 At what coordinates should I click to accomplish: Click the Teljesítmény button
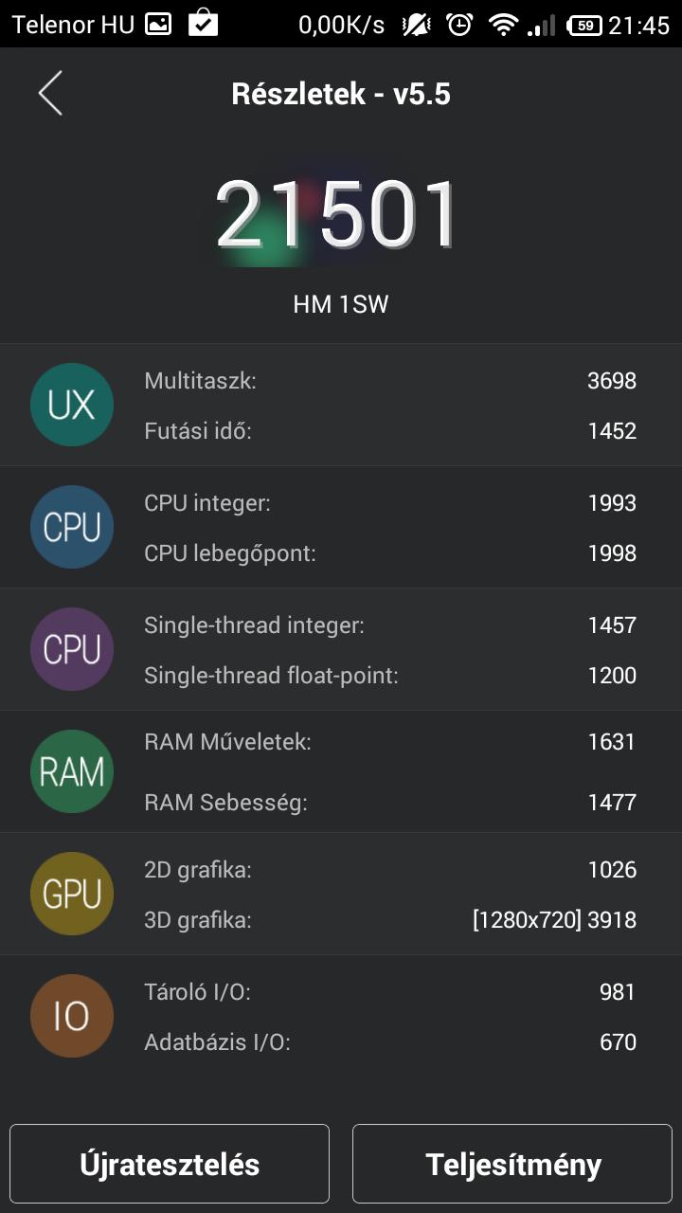(512, 1164)
